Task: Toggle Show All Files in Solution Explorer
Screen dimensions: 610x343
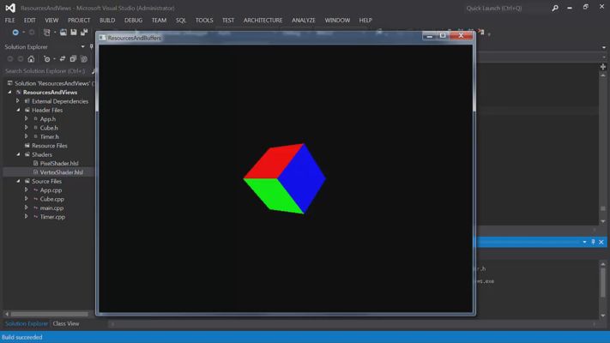Action: (83, 59)
